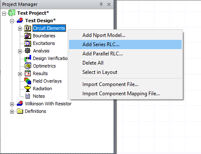This screenshot has height=154, width=201.
Task: Choose Add Parallel RLC from menu
Action: [125, 54]
